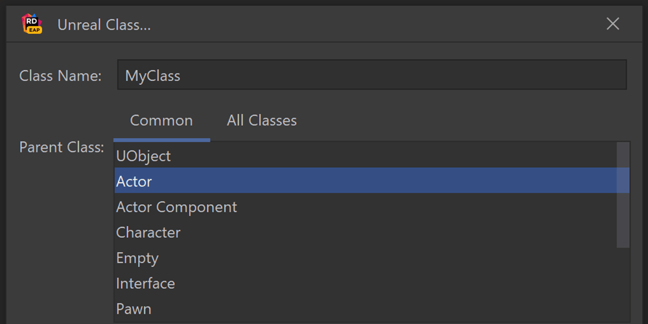Viewport: 648px width, 324px height.
Task: Click the Rider EAP logo icon
Action: 32,25
